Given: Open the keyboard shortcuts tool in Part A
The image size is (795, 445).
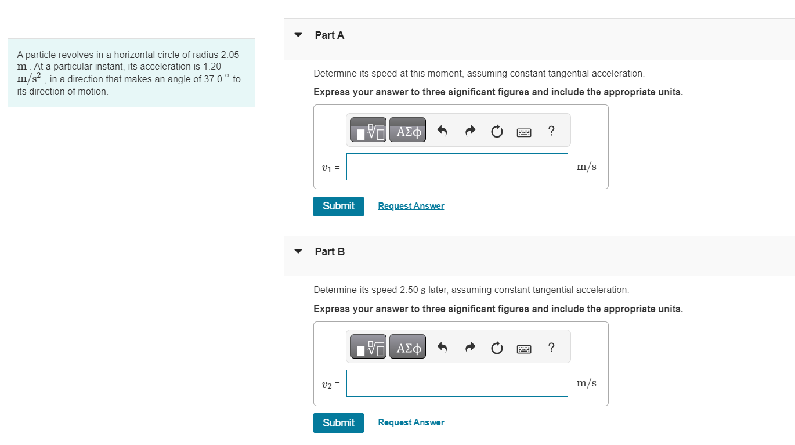Looking at the screenshot, I should pyautogui.click(x=523, y=132).
